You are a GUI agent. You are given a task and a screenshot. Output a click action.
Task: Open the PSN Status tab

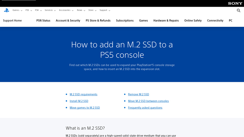click(x=43, y=20)
